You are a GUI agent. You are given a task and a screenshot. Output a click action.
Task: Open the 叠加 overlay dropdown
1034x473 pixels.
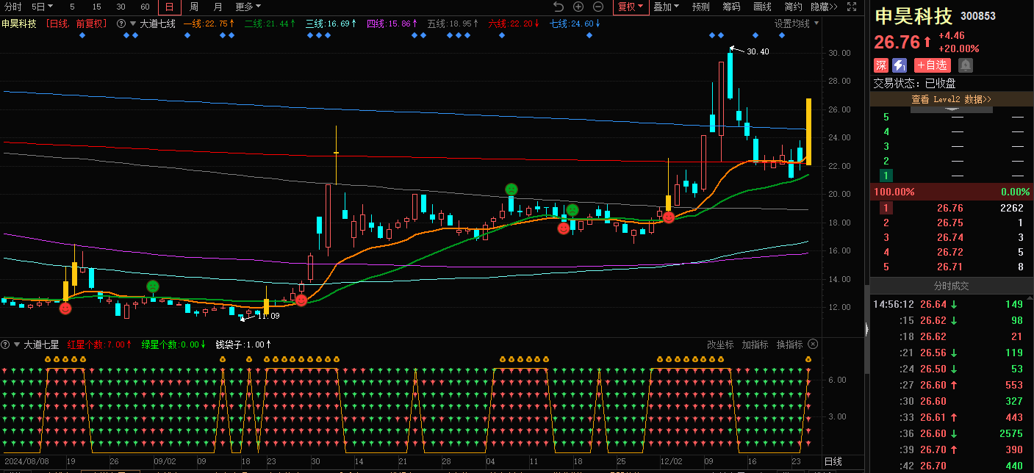pos(667,7)
